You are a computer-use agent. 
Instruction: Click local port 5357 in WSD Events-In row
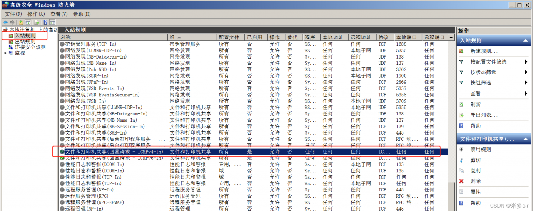pos(401,88)
